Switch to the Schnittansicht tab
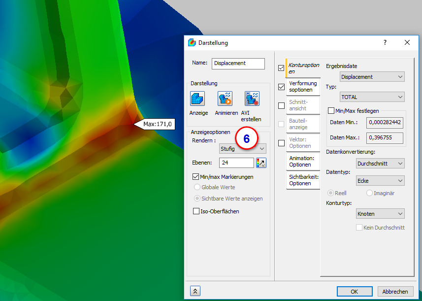Viewport: 422px width, 301px height. [303, 105]
